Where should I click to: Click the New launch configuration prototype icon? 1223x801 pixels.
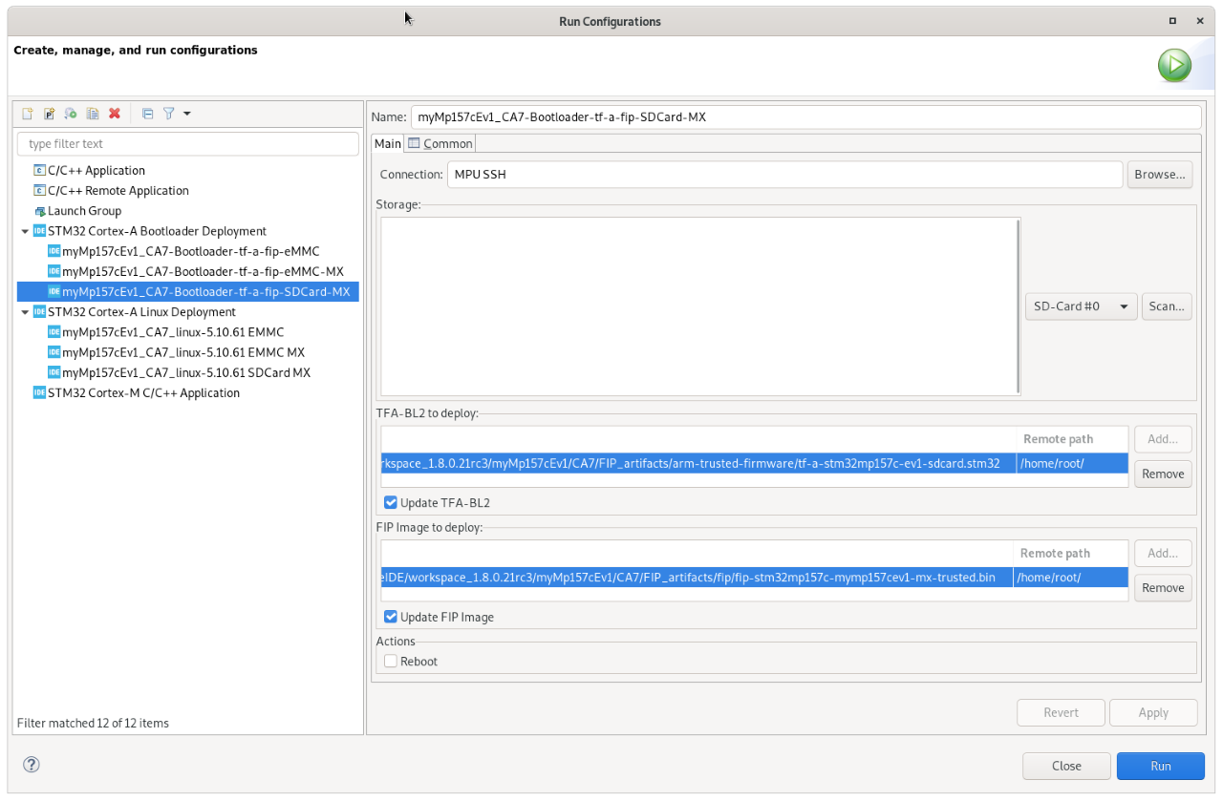point(50,114)
